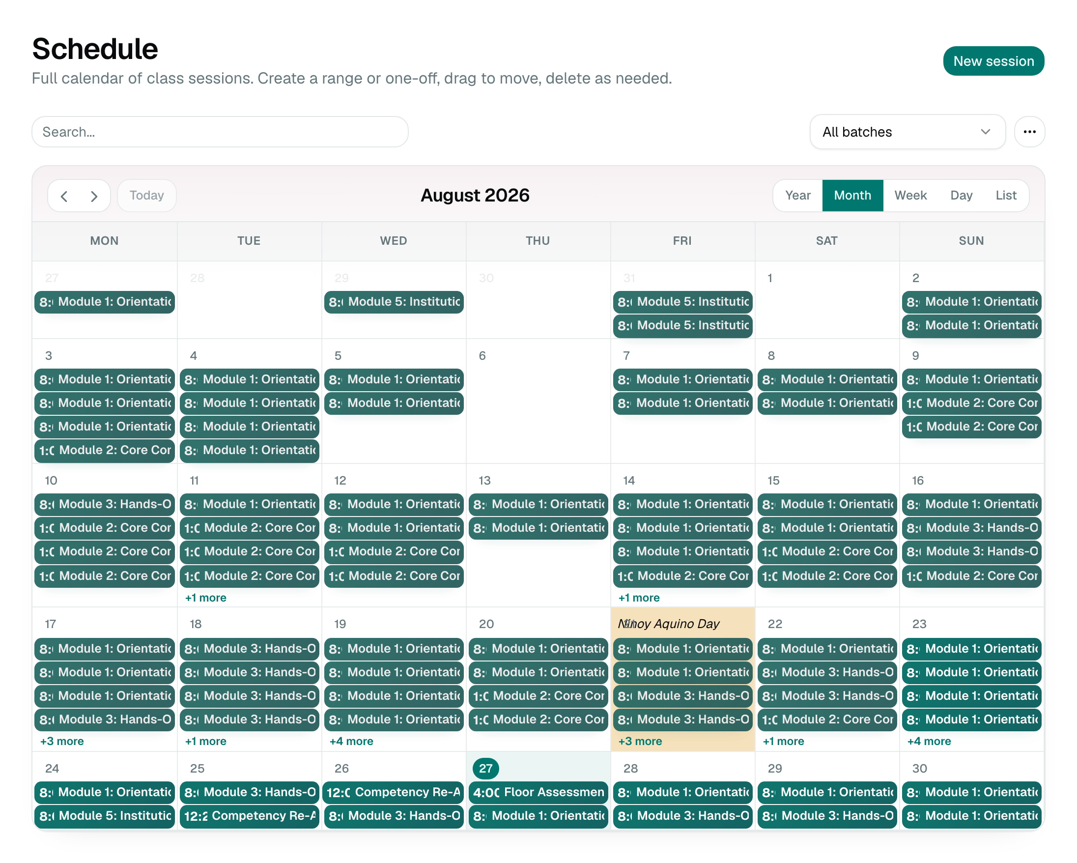Expand +1 more on August 14
Screen dimensions: 1077x863
tap(639, 598)
